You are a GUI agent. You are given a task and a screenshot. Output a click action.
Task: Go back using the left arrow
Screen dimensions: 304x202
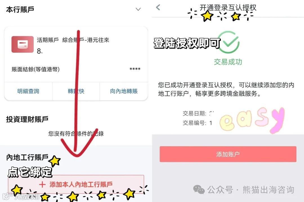158,7
